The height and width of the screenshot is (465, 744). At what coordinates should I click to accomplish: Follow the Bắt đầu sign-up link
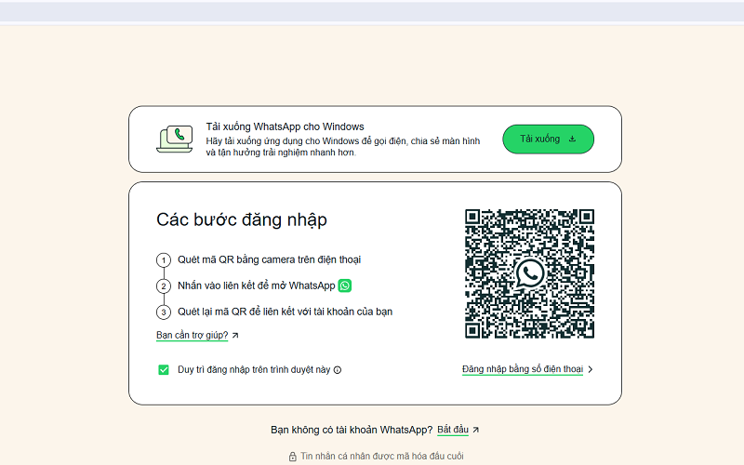[x=453, y=430]
